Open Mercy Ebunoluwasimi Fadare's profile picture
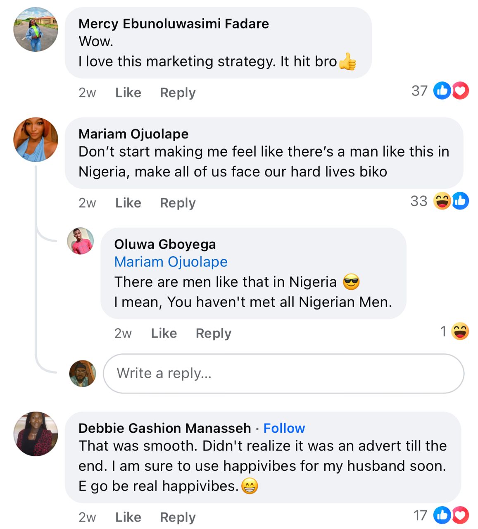Image resolution: width=478 pixels, height=529 pixels. [x=36, y=29]
